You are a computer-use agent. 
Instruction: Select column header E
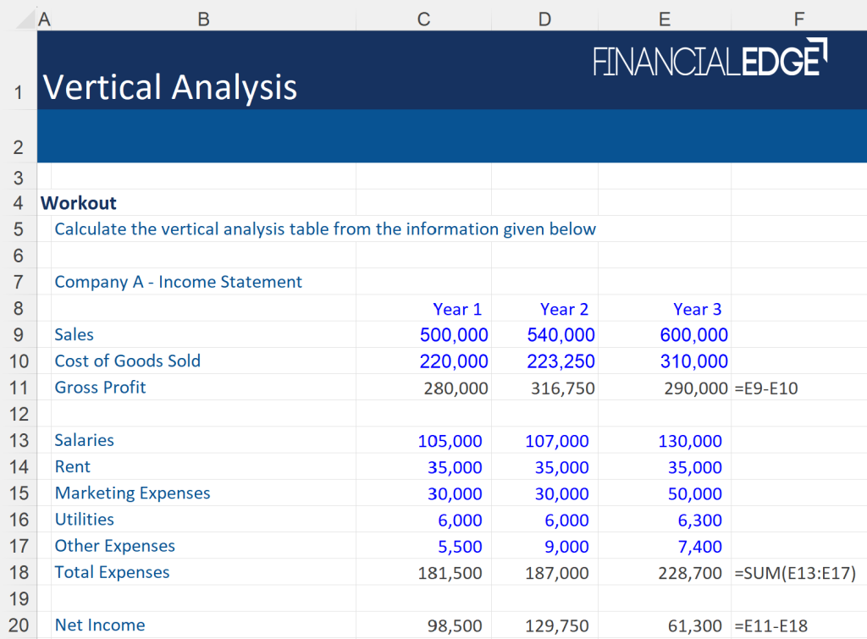point(665,19)
